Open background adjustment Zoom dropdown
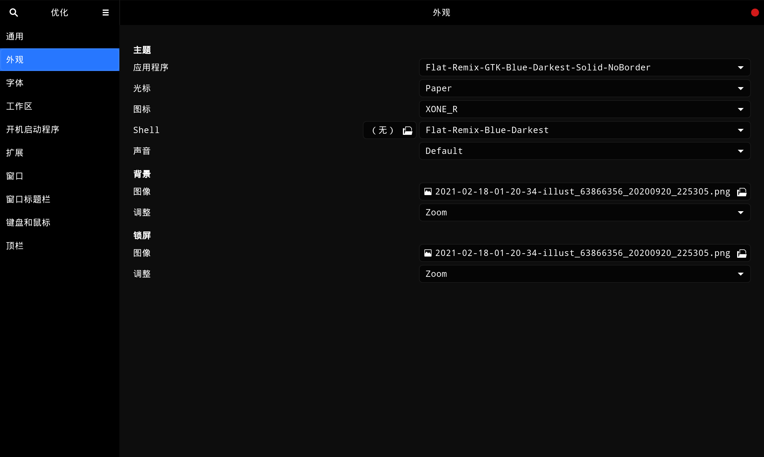The height and width of the screenshot is (457, 764). [584, 212]
